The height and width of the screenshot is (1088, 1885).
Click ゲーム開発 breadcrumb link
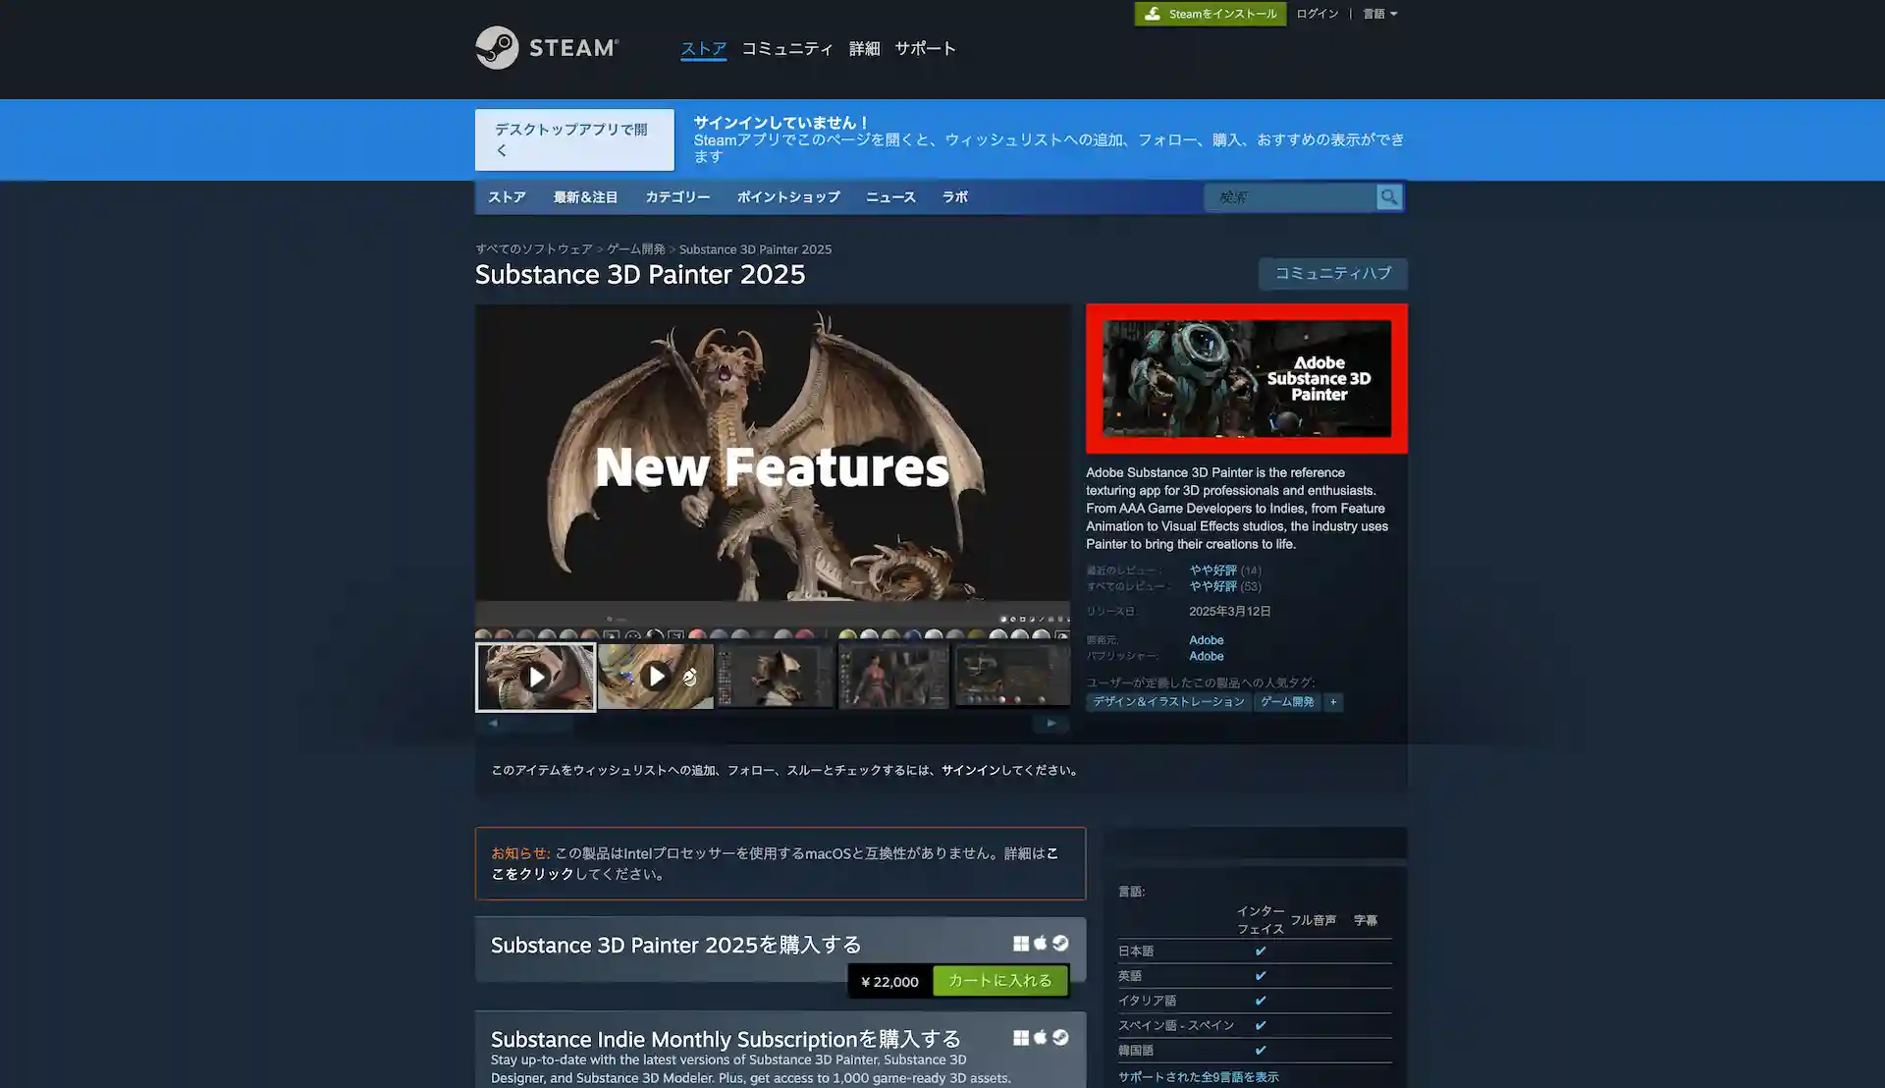coord(636,249)
